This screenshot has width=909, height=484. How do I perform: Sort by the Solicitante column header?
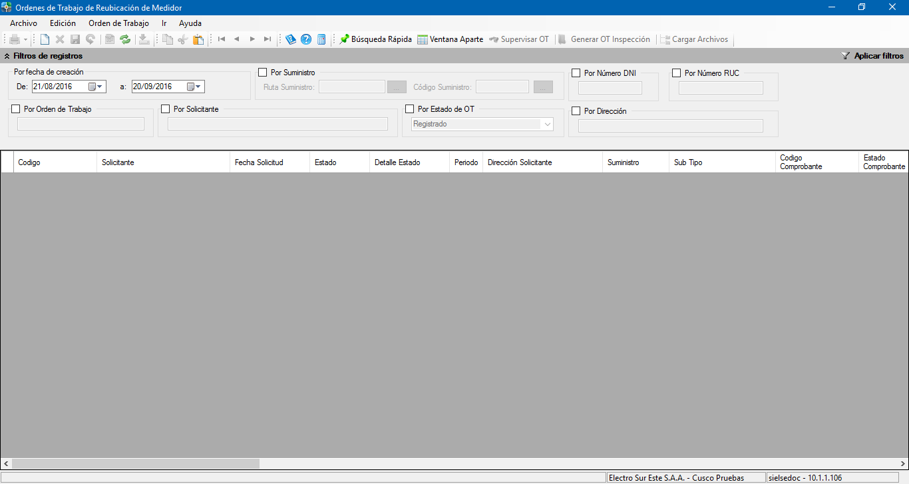pos(163,162)
